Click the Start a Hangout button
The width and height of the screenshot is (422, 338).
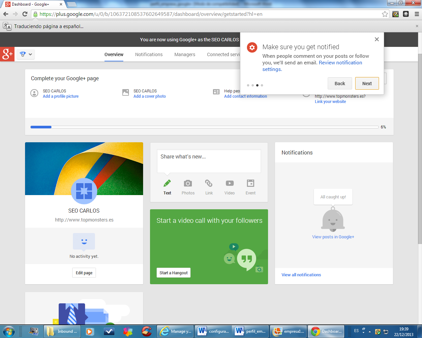[173, 273]
